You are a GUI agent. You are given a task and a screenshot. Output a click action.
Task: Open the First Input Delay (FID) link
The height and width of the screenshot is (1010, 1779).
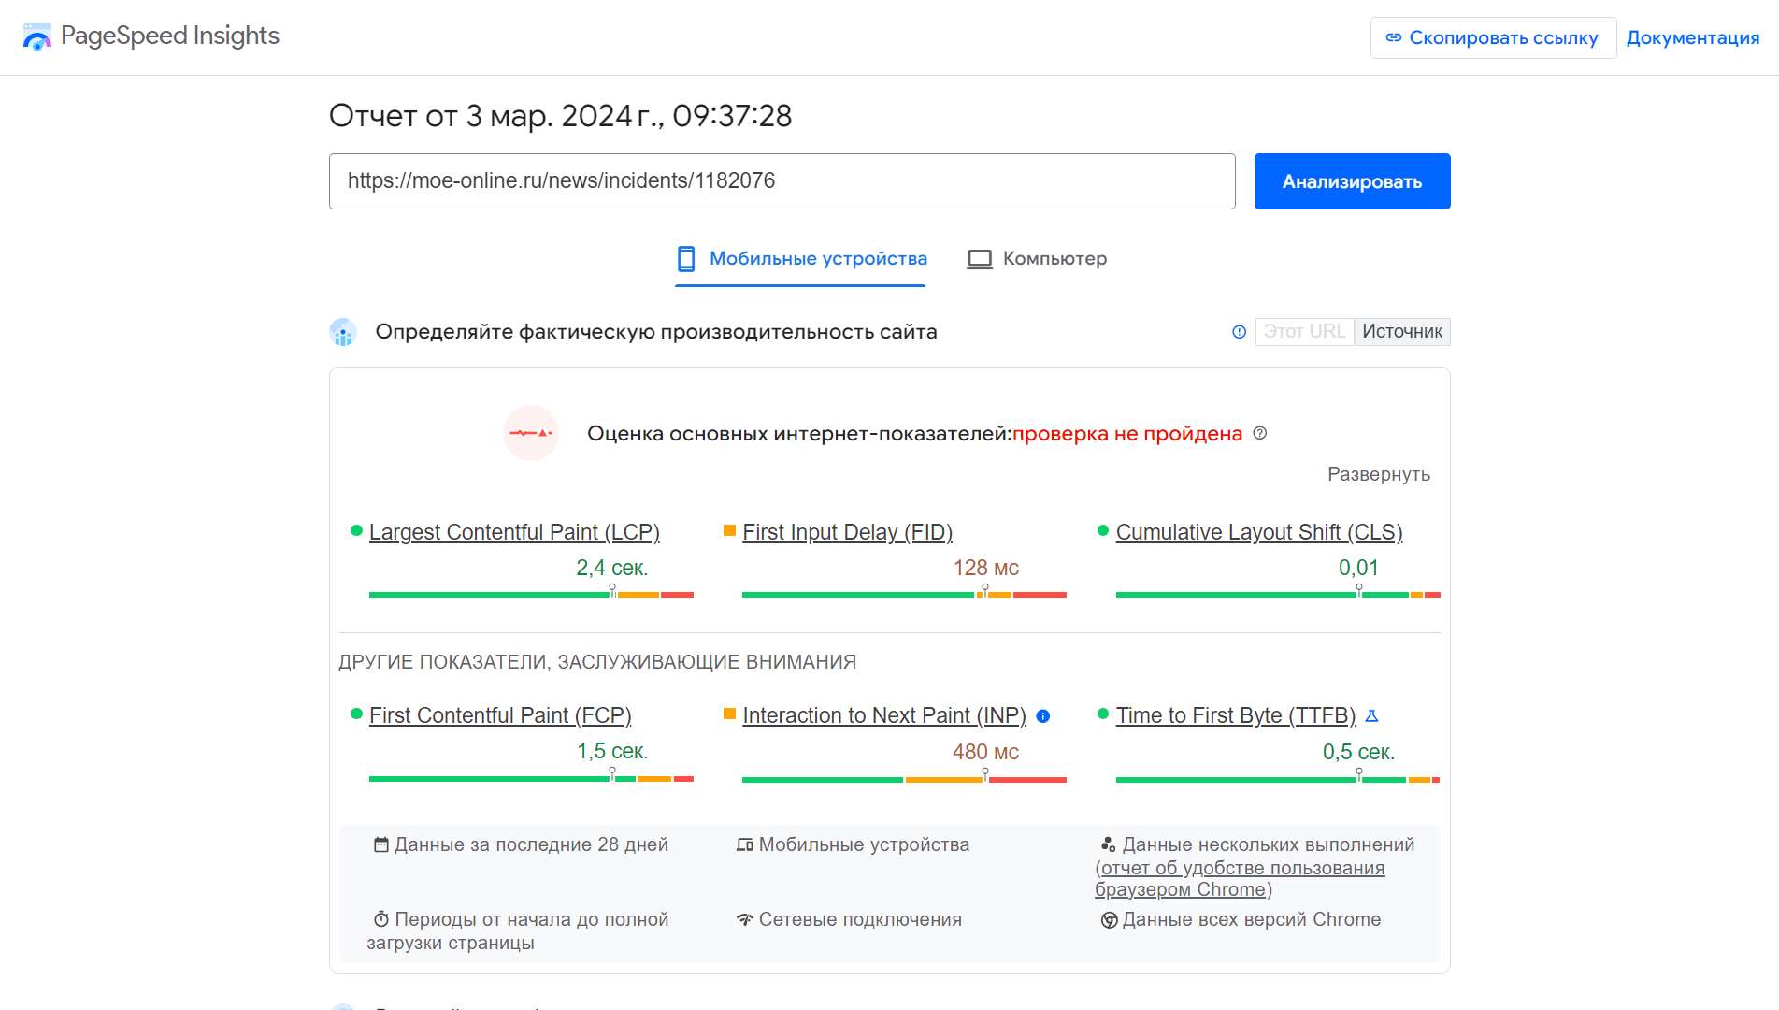848,532
